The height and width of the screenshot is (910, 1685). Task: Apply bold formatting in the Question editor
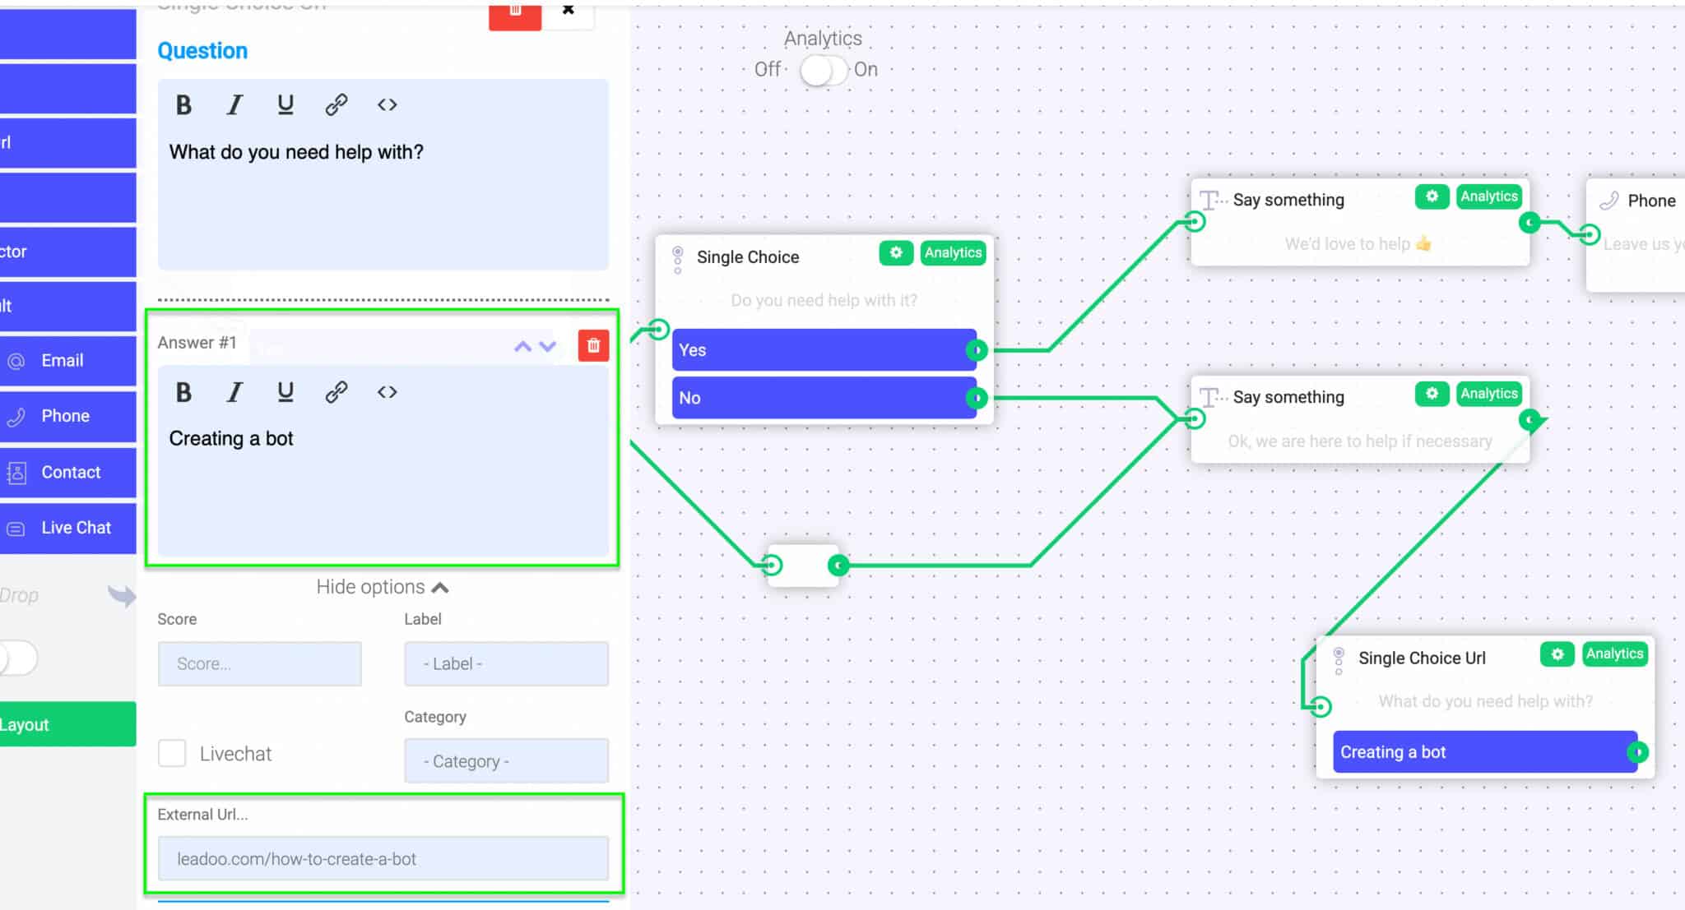(183, 104)
